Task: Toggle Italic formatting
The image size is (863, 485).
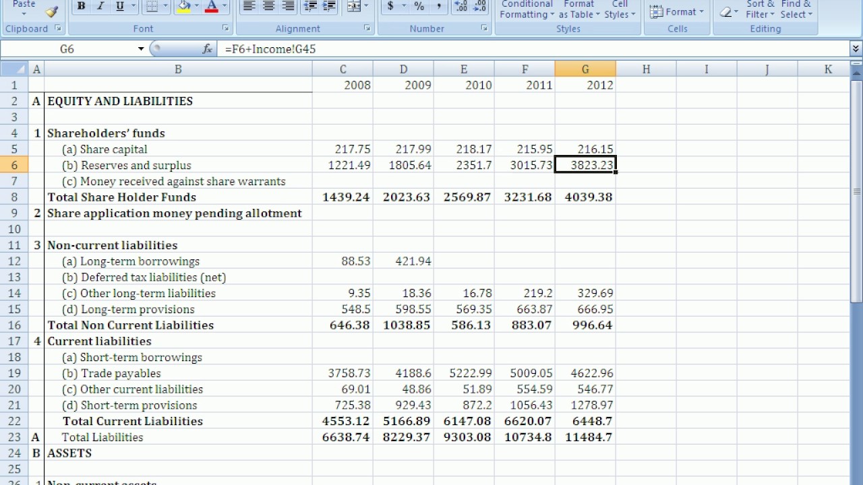Action: pyautogui.click(x=100, y=7)
